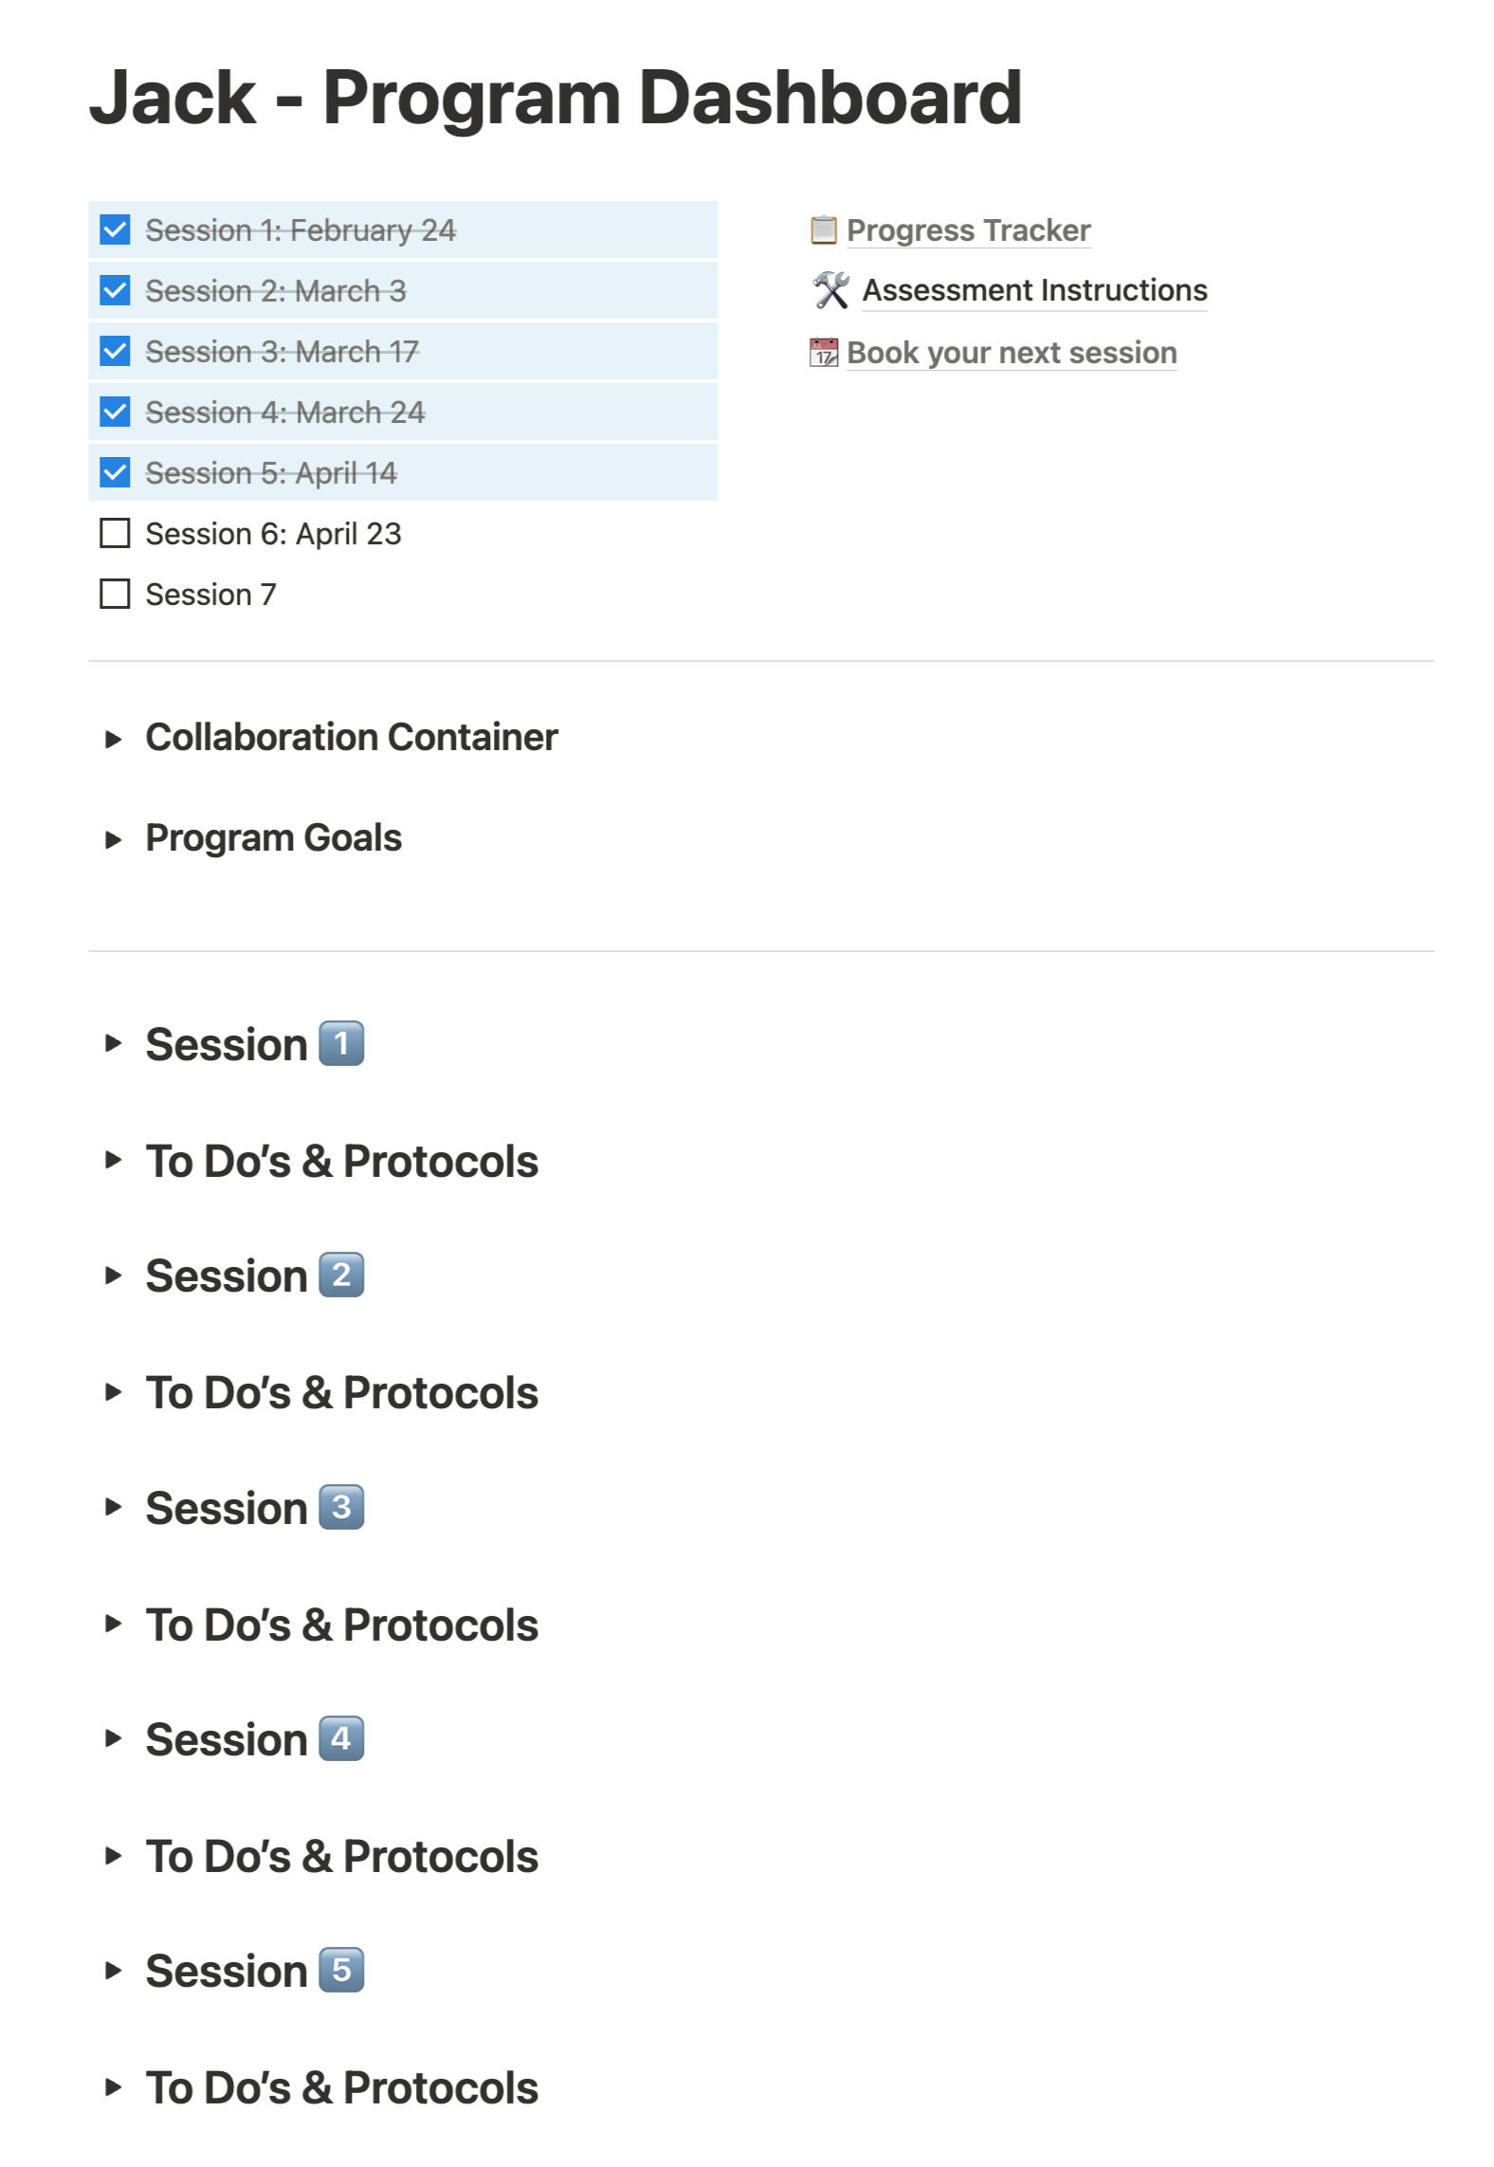Click the calendar icon beside Book your next session
1494x2167 pixels.
pyautogui.click(x=823, y=353)
